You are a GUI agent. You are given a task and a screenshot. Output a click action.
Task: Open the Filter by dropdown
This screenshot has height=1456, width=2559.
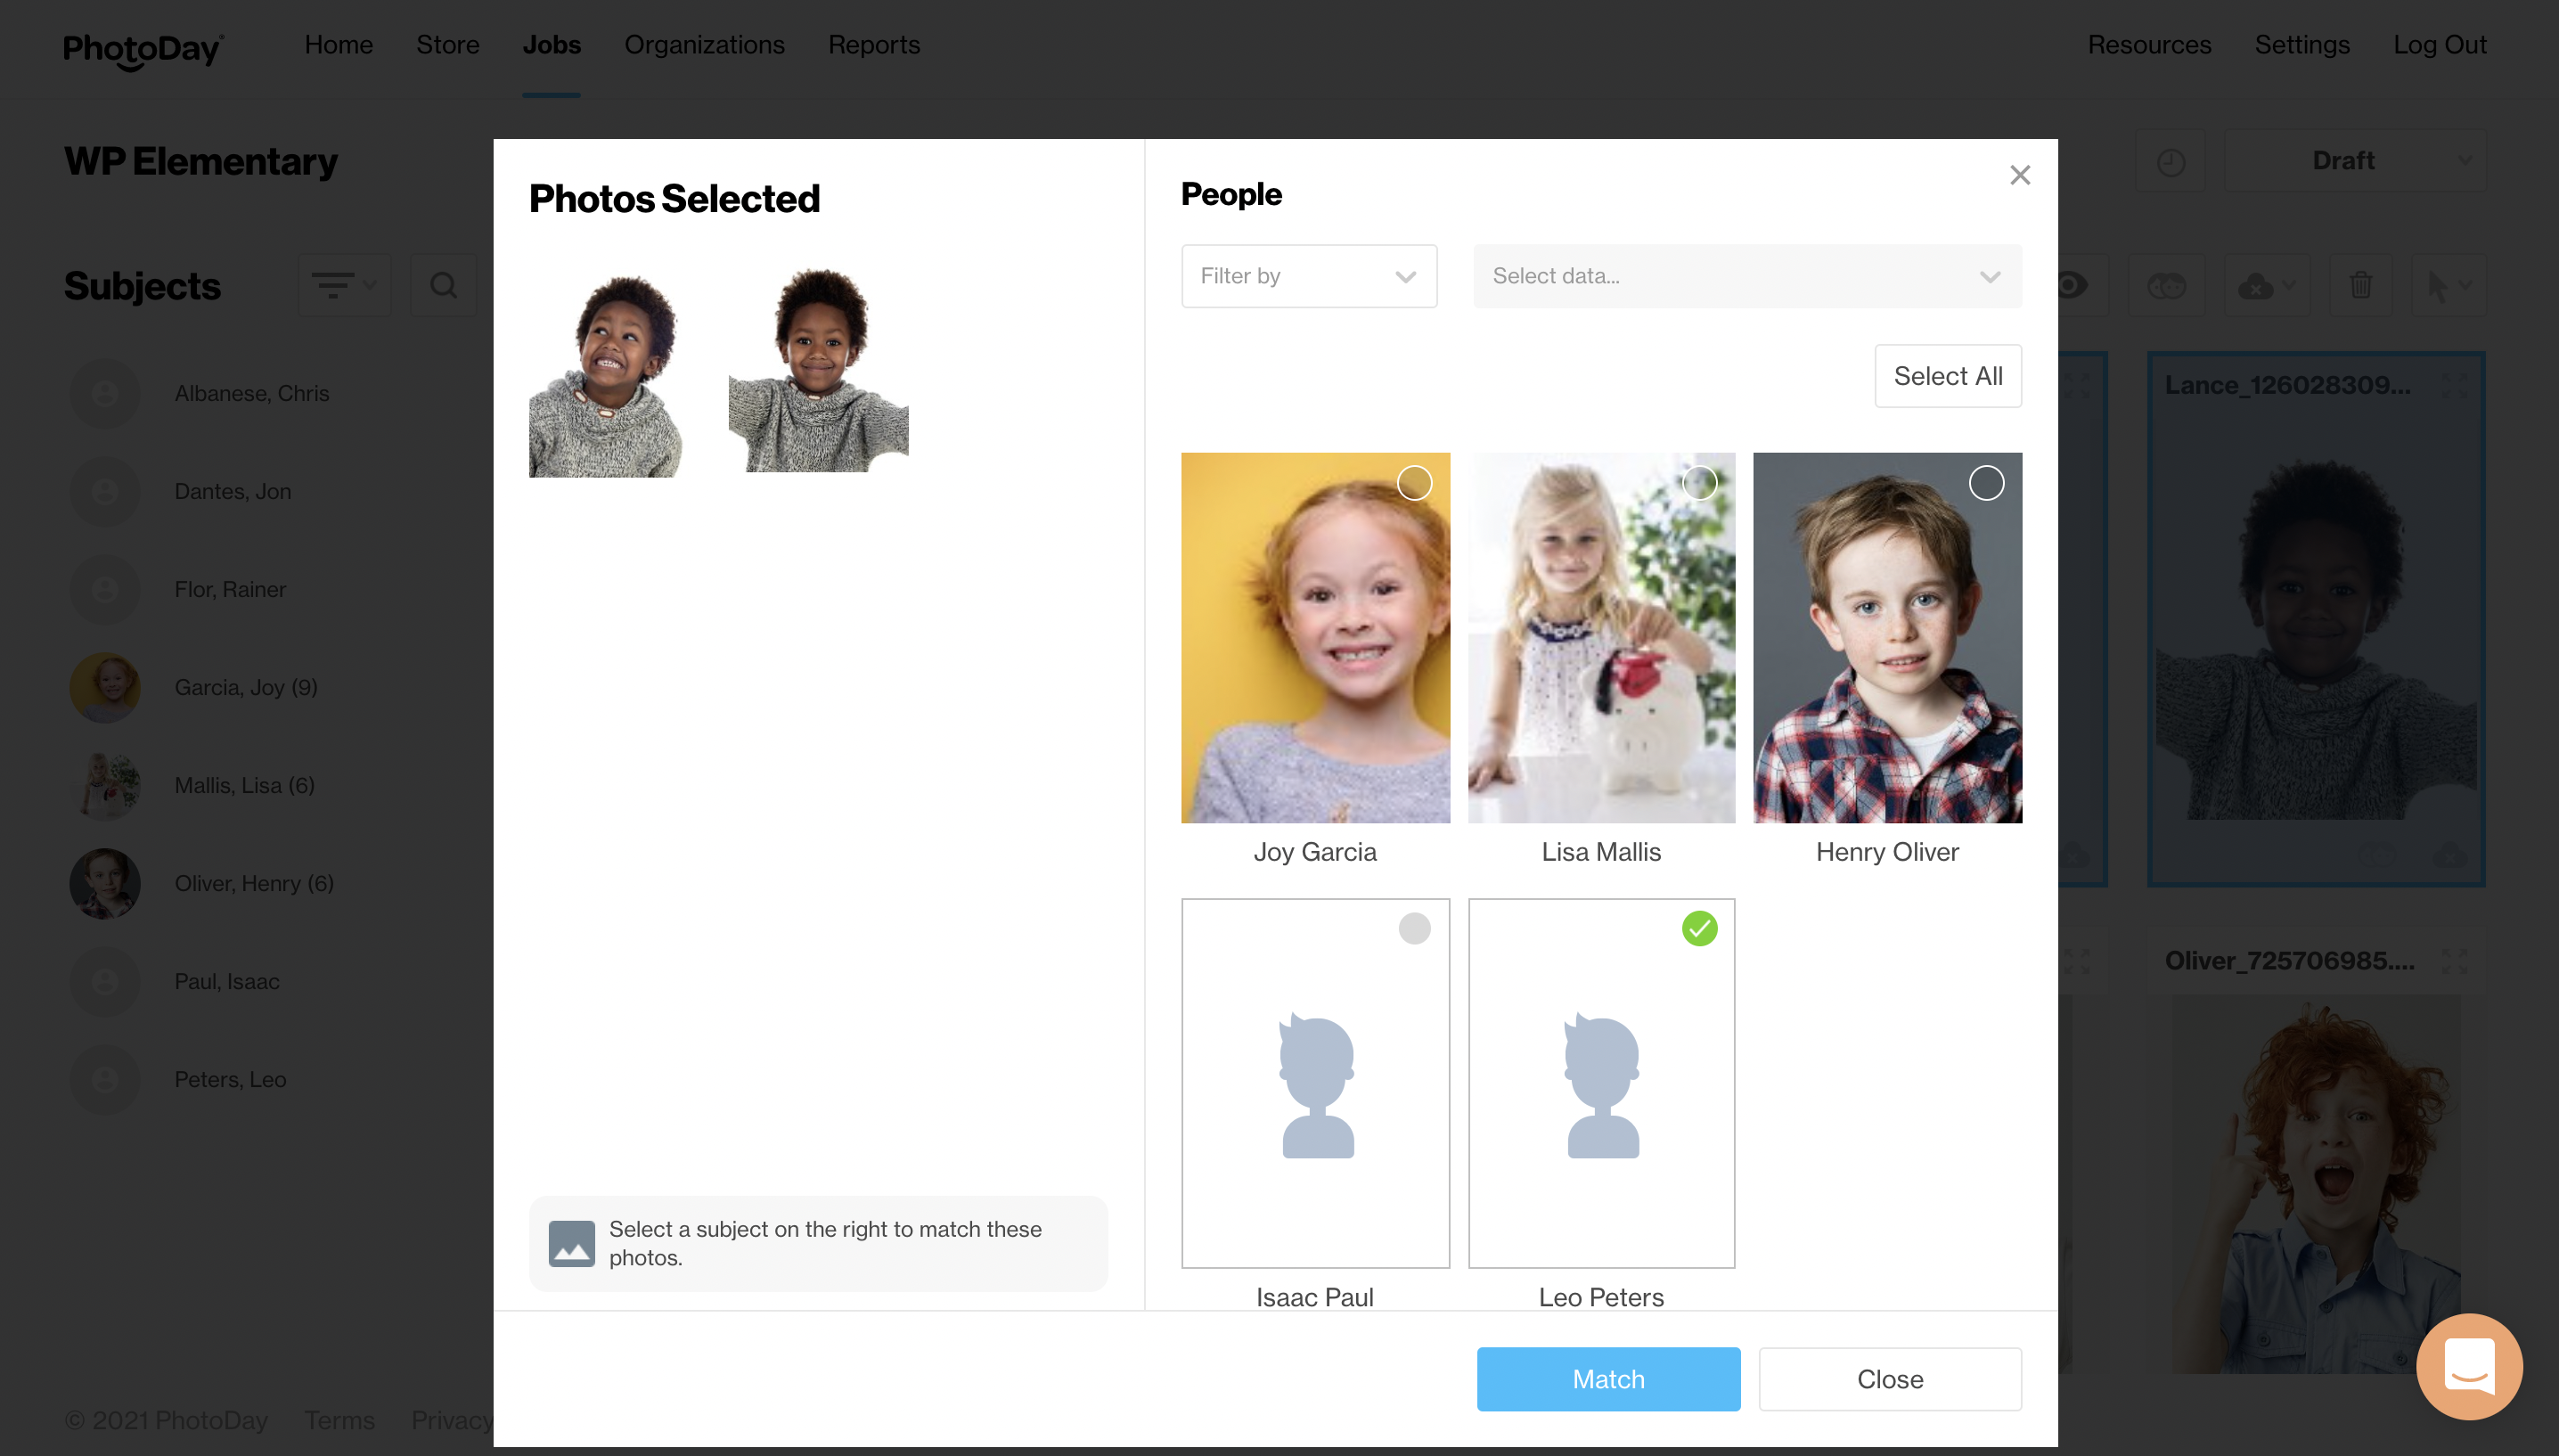pos(1309,276)
